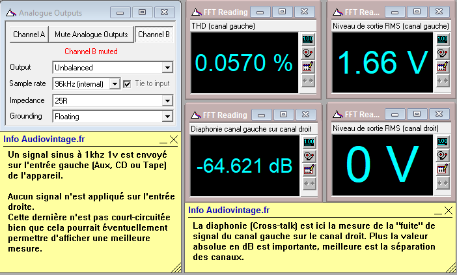The image size is (457, 275).
Task: Click the target icon in Diaphonie panel
Action: (x=307, y=156)
